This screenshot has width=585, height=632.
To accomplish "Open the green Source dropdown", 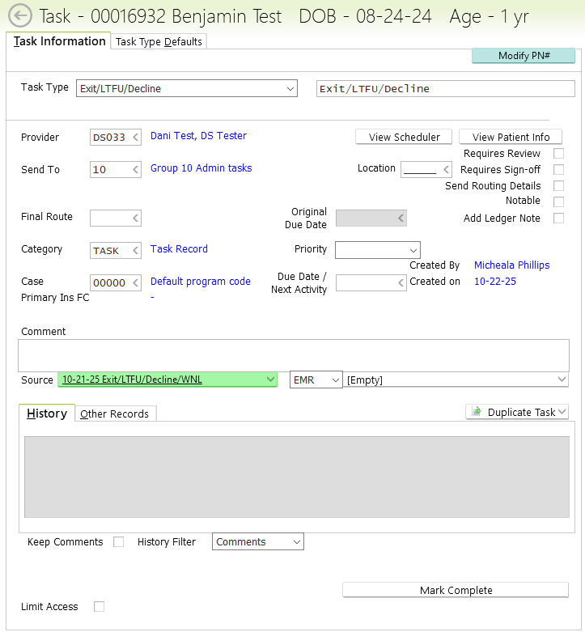I will (269, 380).
